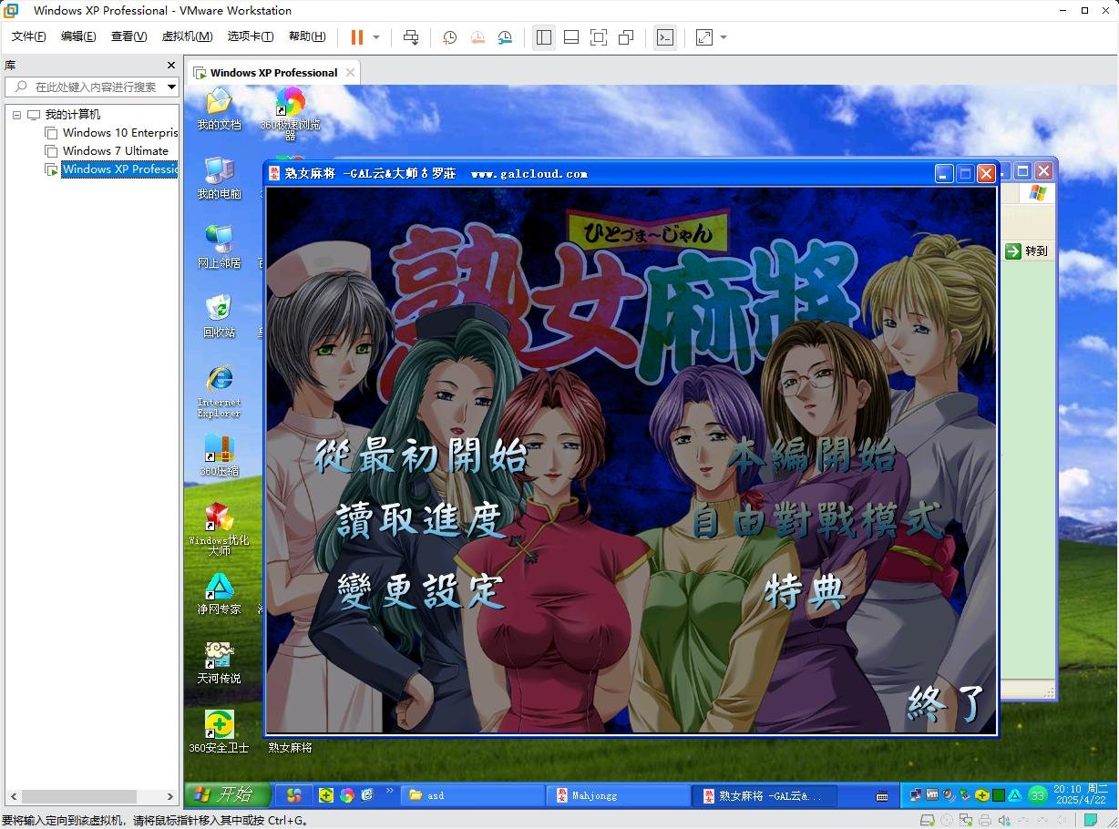Open 熟女麻将 desktop shortcut icon
The width and height of the screenshot is (1119, 829).
tap(290, 747)
